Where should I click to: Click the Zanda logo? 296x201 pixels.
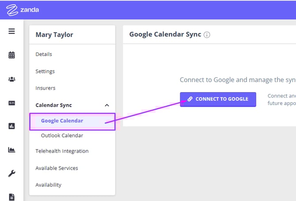tap(22, 10)
